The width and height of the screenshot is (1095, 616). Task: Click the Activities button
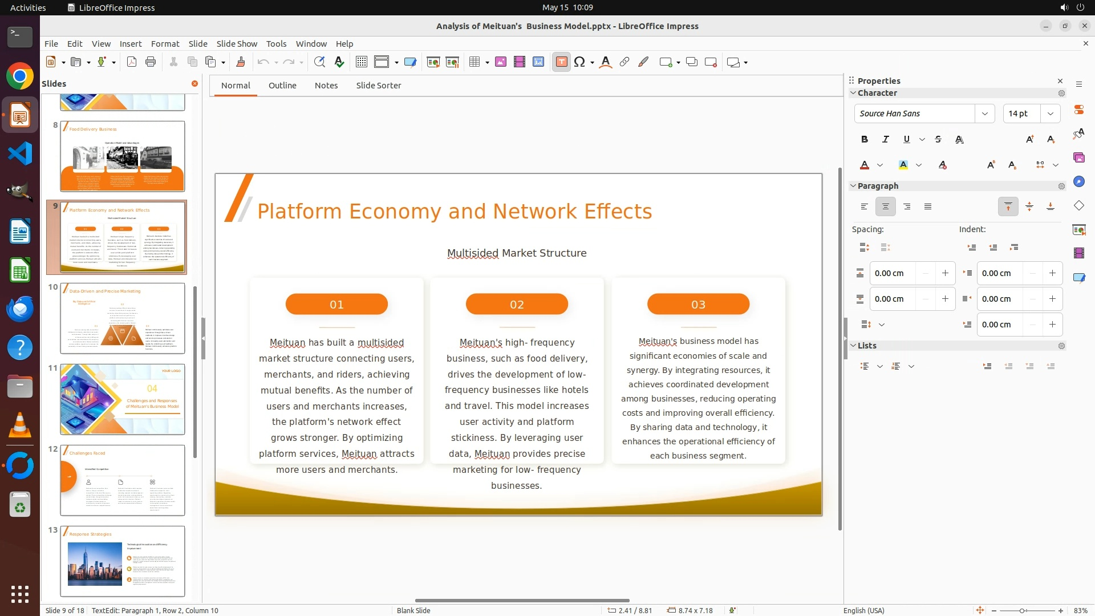click(28, 7)
